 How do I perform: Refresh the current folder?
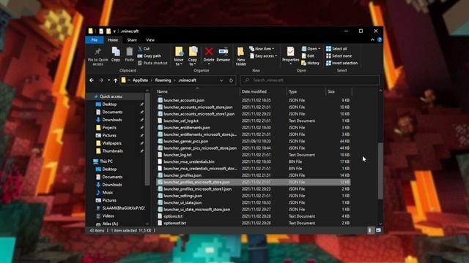[x=231, y=80]
